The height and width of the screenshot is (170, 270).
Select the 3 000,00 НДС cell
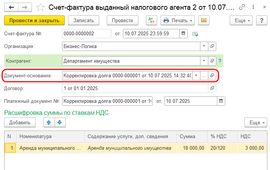(252, 148)
